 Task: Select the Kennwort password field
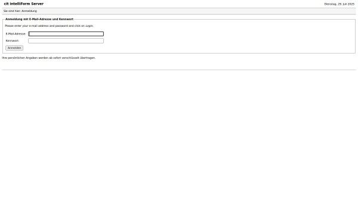point(66,40)
